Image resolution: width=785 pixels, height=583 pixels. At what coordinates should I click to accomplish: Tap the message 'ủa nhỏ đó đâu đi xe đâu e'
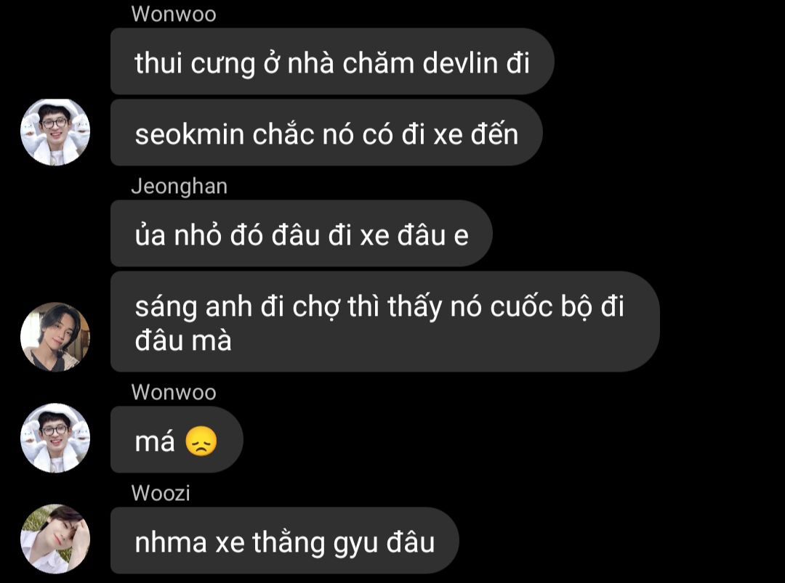302,234
